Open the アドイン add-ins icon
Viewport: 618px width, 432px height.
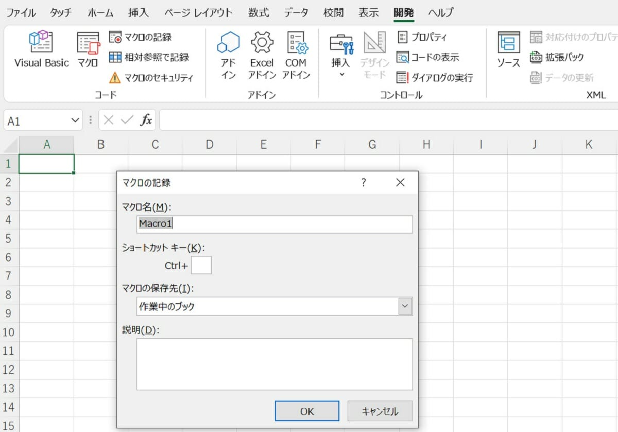(228, 54)
